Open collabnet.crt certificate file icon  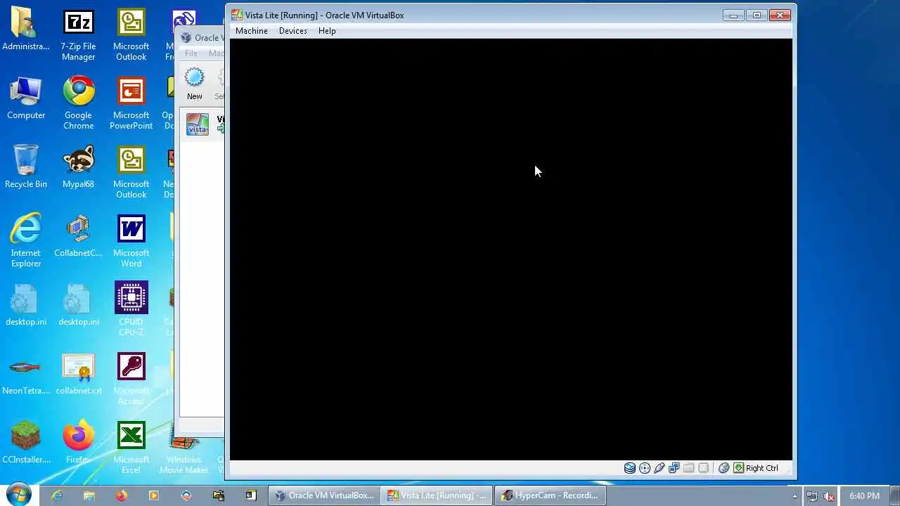tap(78, 374)
